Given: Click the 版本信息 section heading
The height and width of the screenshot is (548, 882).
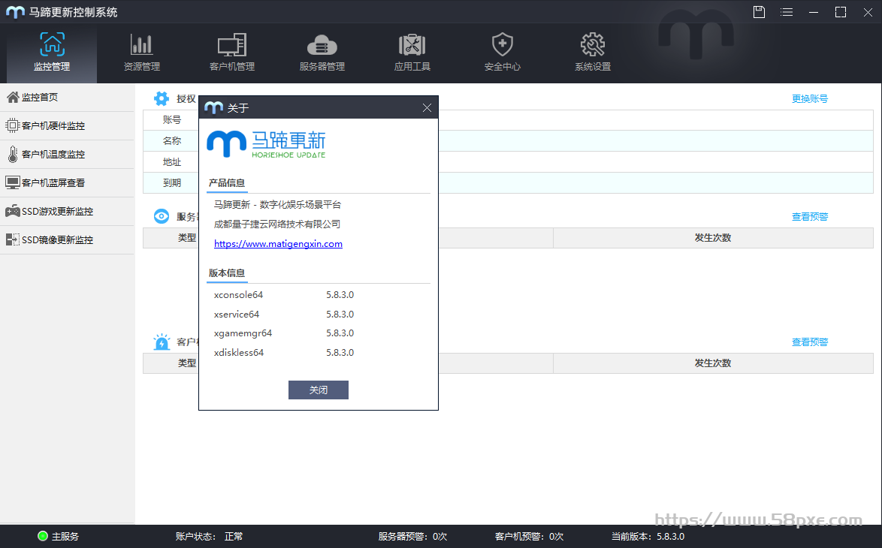Looking at the screenshot, I should tap(227, 273).
